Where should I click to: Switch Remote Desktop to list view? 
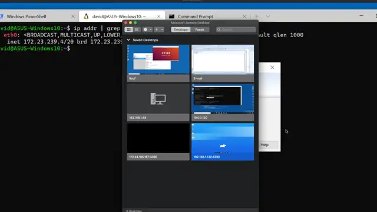(137, 29)
